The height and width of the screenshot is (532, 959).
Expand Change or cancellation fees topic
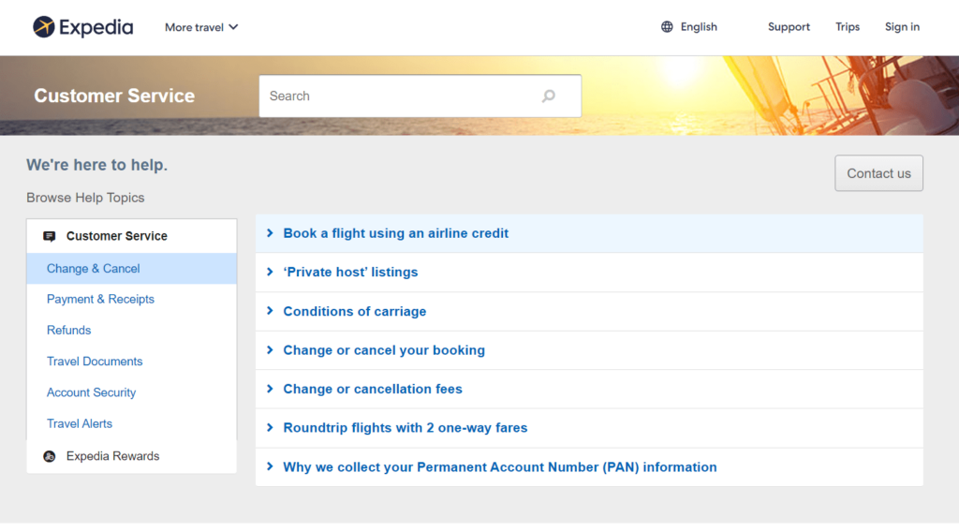pos(373,389)
